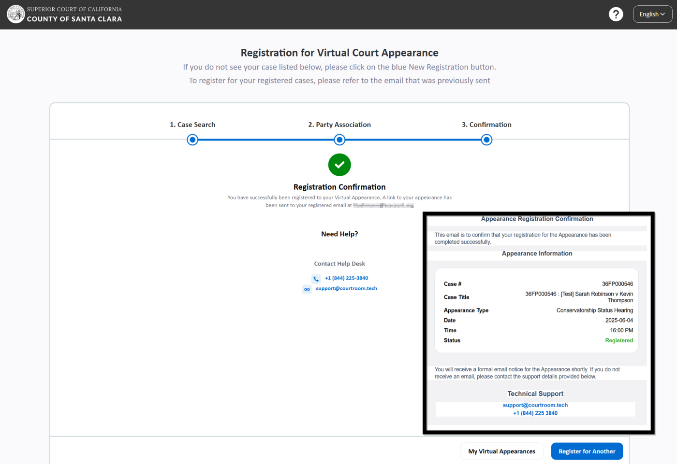Click the case number 36FP000546 value
Screen dimensions: 677x464
pyautogui.click(x=618, y=284)
